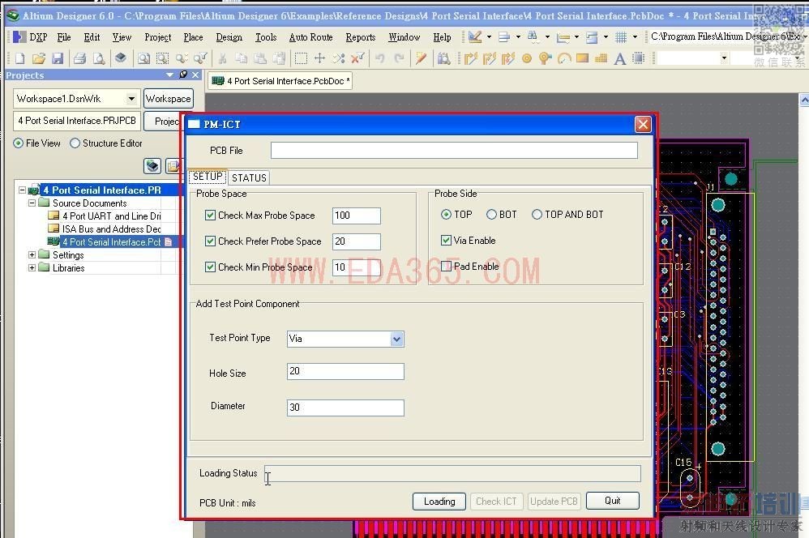
Task: Select the Place Pad icon
Action: (527, 58)
